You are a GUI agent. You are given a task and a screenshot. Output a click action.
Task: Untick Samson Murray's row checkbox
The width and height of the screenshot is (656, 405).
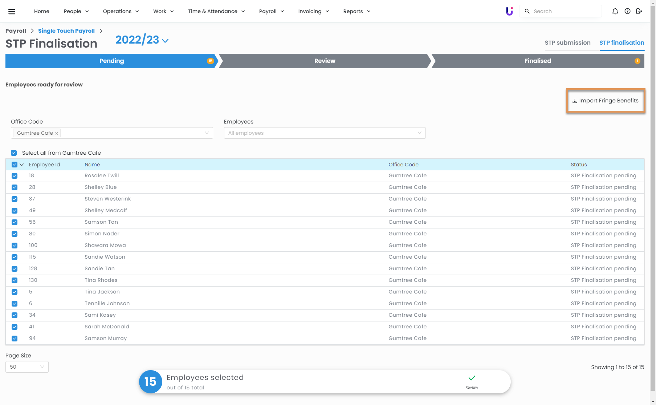click(15, 339)
